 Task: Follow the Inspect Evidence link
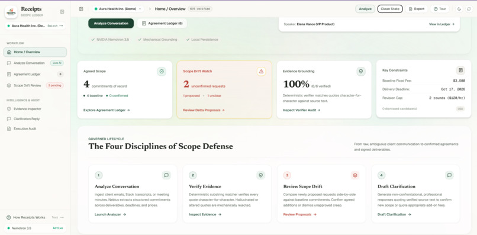coord(205,215)
